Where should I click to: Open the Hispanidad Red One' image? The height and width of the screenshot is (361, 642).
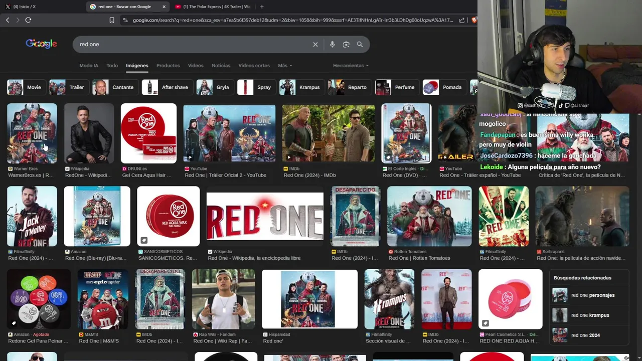tap(309, 299)
